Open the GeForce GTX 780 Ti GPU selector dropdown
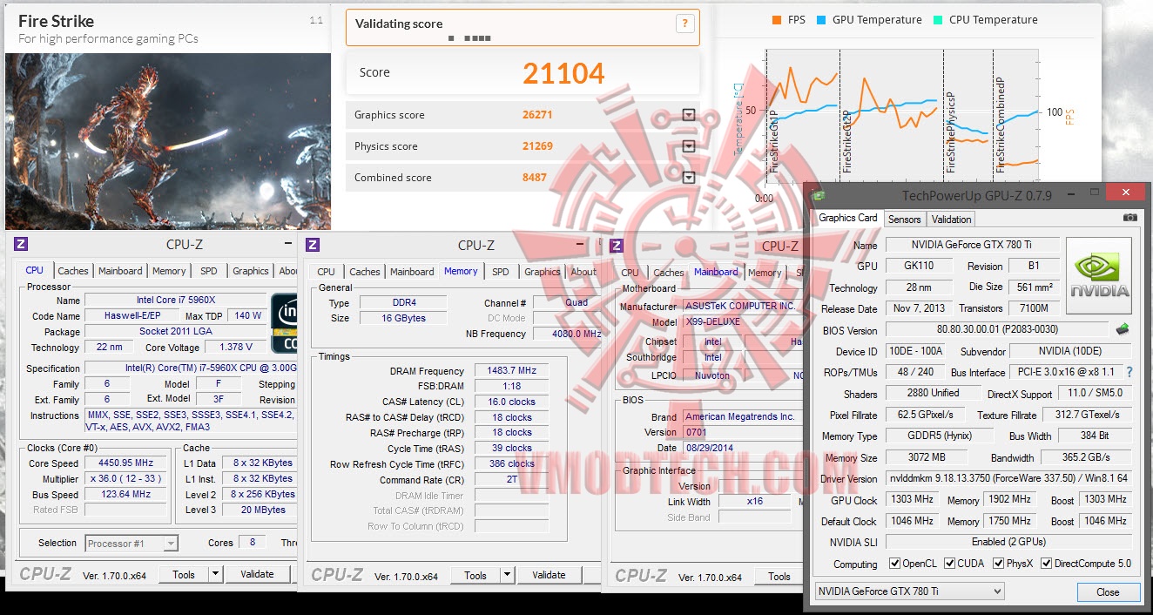 click(909, 591)
